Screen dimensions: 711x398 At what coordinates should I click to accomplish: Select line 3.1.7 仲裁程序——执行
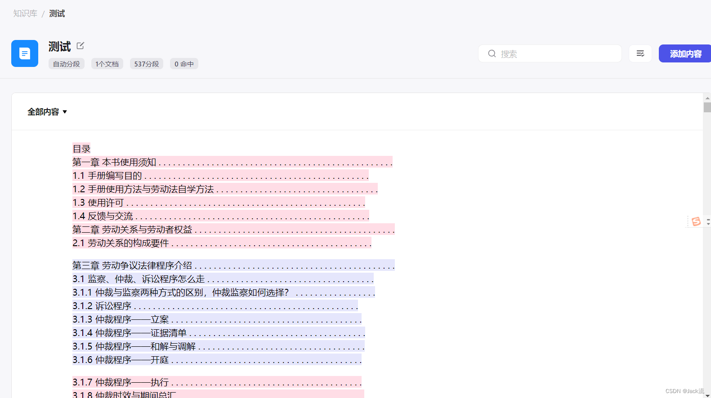(x=217, y=382)
